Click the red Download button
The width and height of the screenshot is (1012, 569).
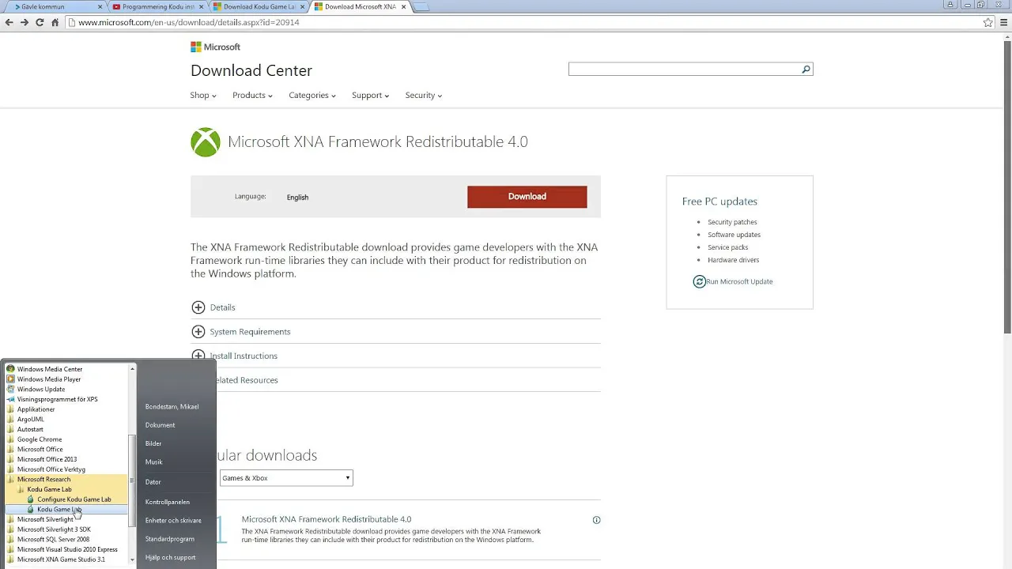pyautogui.click(x=527, y=197)
